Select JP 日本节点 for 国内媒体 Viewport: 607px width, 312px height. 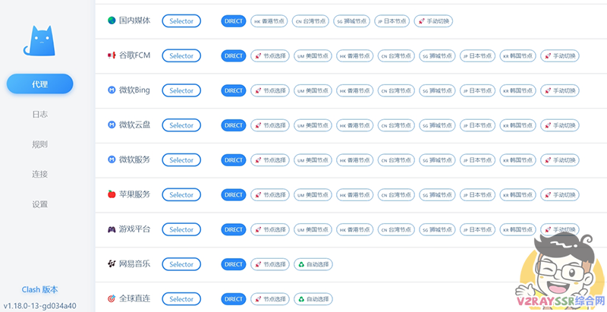[x=392, y=21]
